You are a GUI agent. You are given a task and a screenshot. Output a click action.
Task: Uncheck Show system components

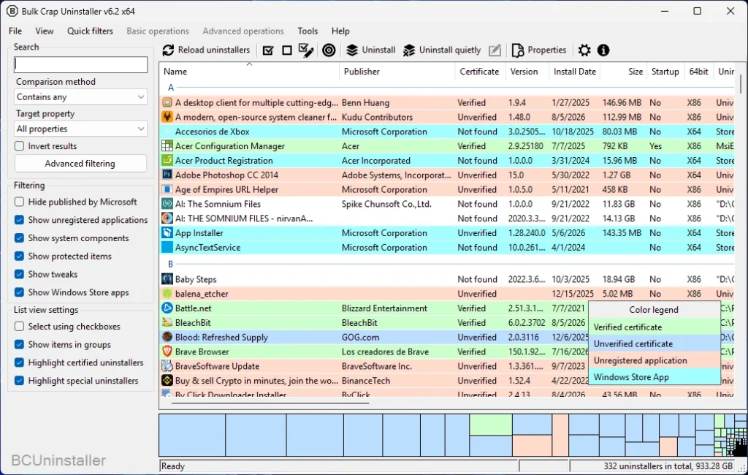pyautogui.click(x=19, y=238)
